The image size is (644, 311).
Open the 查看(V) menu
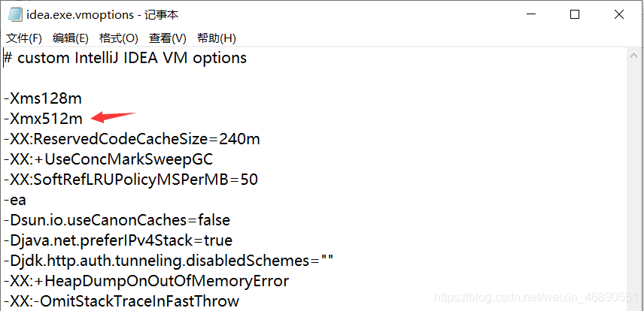168,38
